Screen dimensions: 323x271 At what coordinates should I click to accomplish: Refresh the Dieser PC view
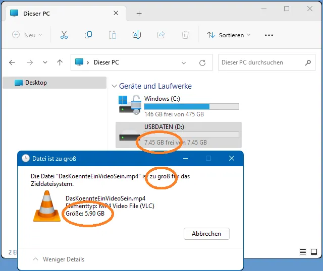[x=202, y=62]
